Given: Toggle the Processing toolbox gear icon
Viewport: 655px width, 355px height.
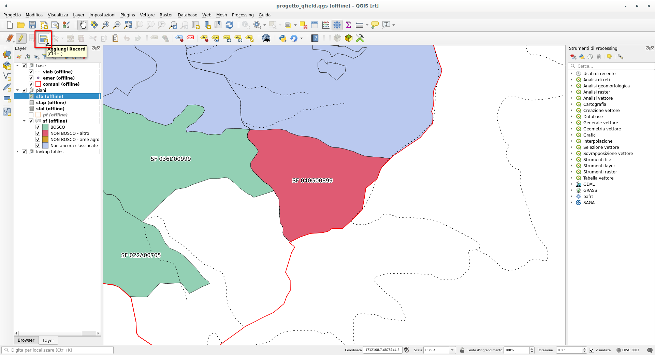Looking at the screenshot, I should tap(337, 25).
